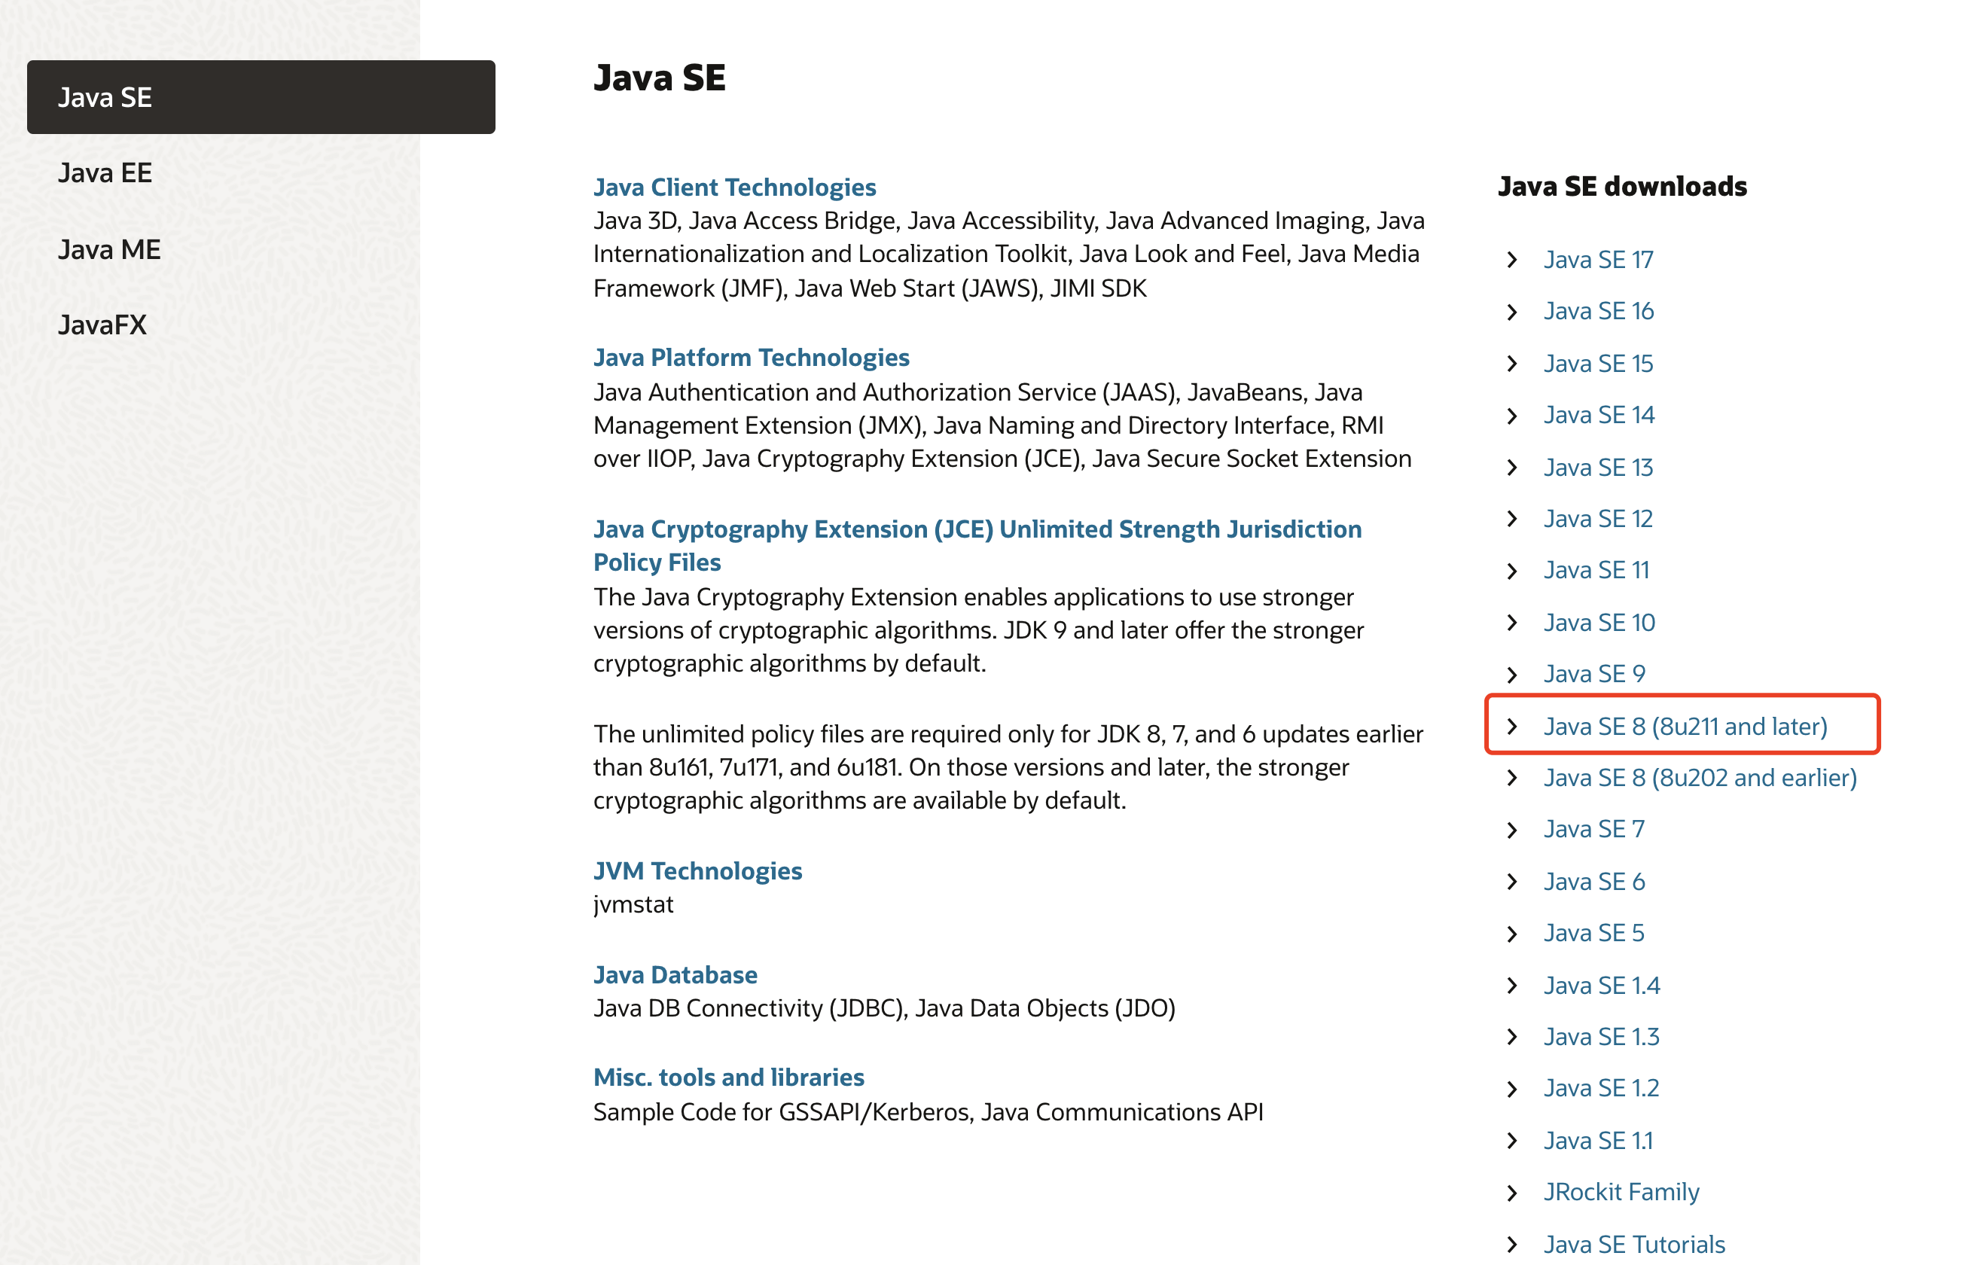Open Java SE 8 (8u211 and later)
Screen dimensions: 1976x1265
[1685, 726]
